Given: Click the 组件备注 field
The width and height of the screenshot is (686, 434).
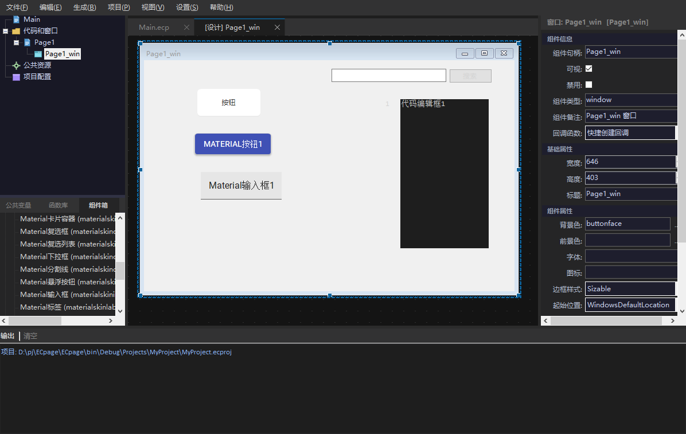Looking at the screenshot, I should click(x=631, y=116).
